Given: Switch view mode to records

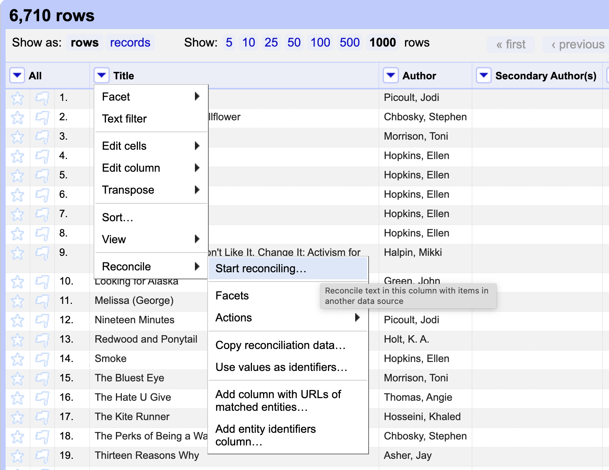Looking at the screenshot, I should (x=130, y=43).
